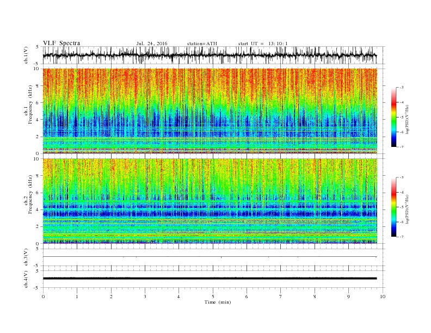Click the time axis tick label "2"
Viewport: 431px width, 333px height.
point(111,297)
